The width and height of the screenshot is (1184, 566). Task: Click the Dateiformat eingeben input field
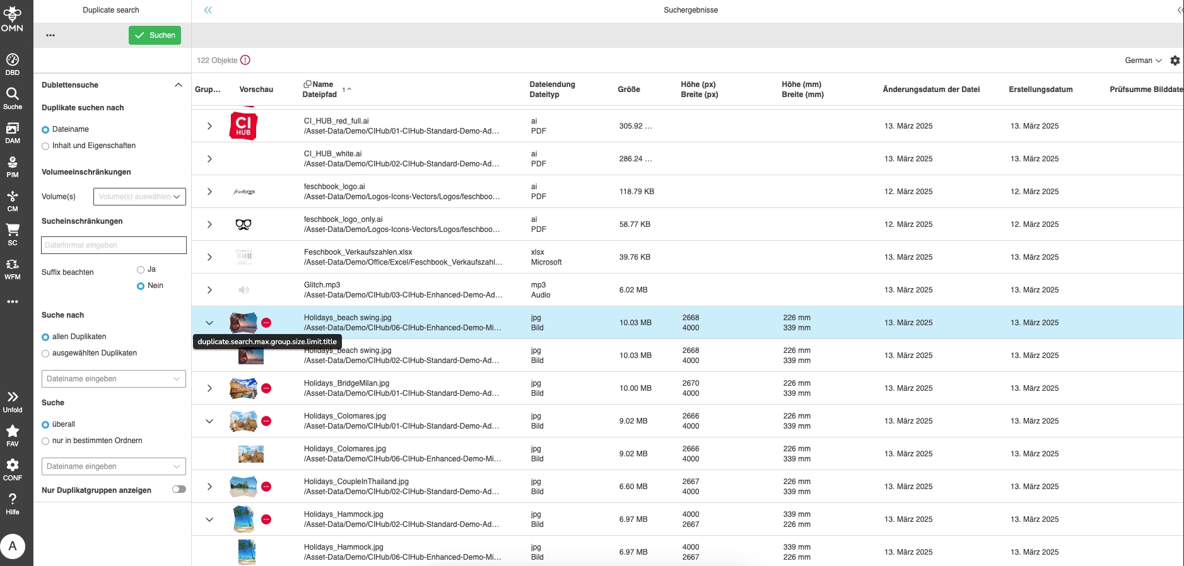point(114,245)
